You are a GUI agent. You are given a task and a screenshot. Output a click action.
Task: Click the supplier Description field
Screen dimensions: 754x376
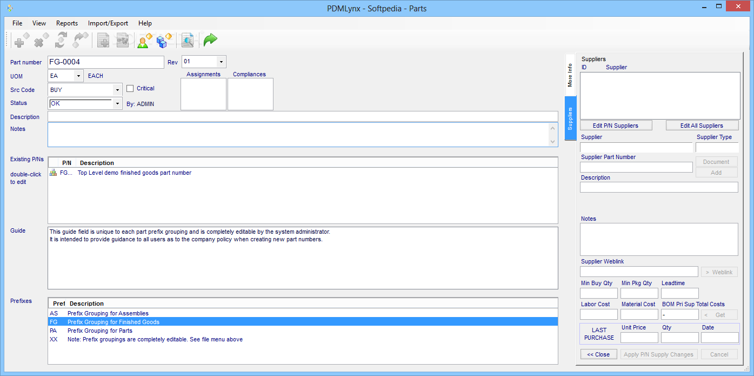click(x=659, y=187)
